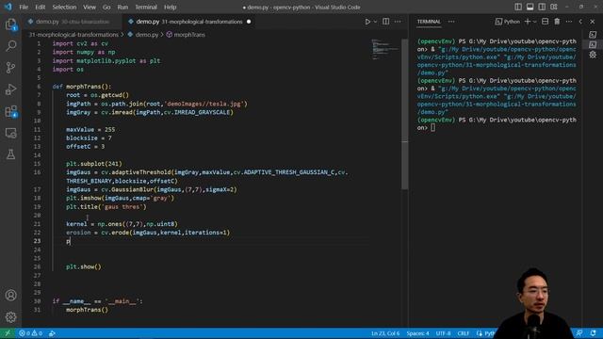Click CRLF line ending selector
The width and height of the screenshot is (603, 339).
click(x=463, y=333)
